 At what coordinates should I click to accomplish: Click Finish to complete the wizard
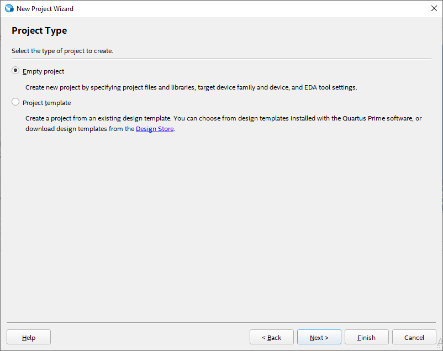(366, 337)
